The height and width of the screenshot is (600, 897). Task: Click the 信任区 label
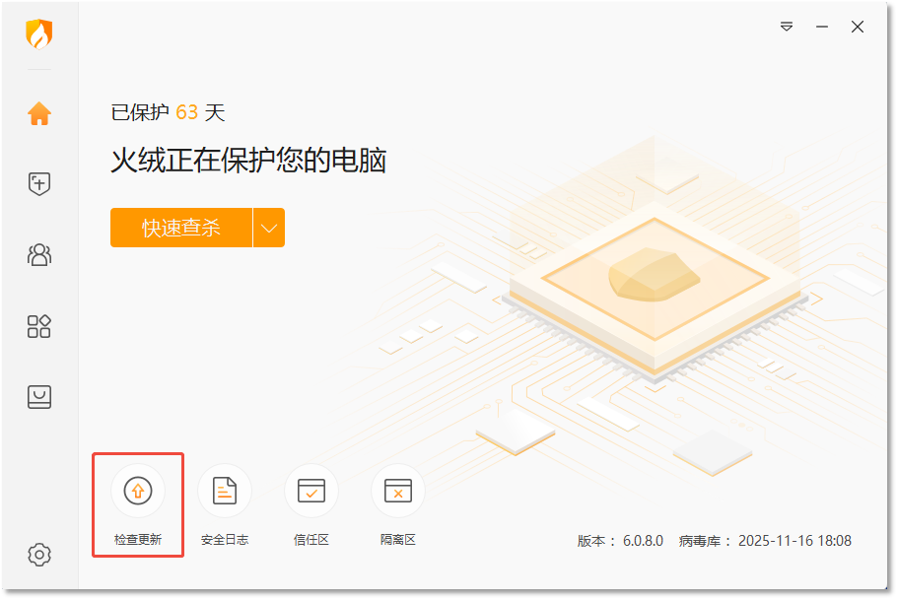[311, 539]
